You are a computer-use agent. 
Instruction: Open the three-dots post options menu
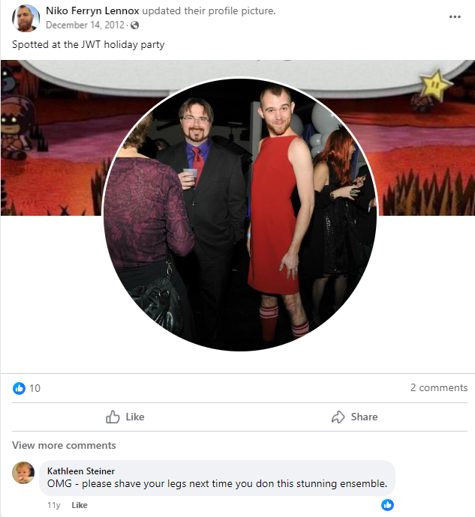point(455,16)
